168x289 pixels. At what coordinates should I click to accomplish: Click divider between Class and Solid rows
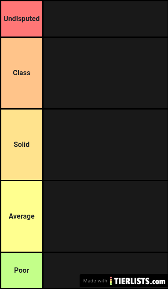coord(84,109)
